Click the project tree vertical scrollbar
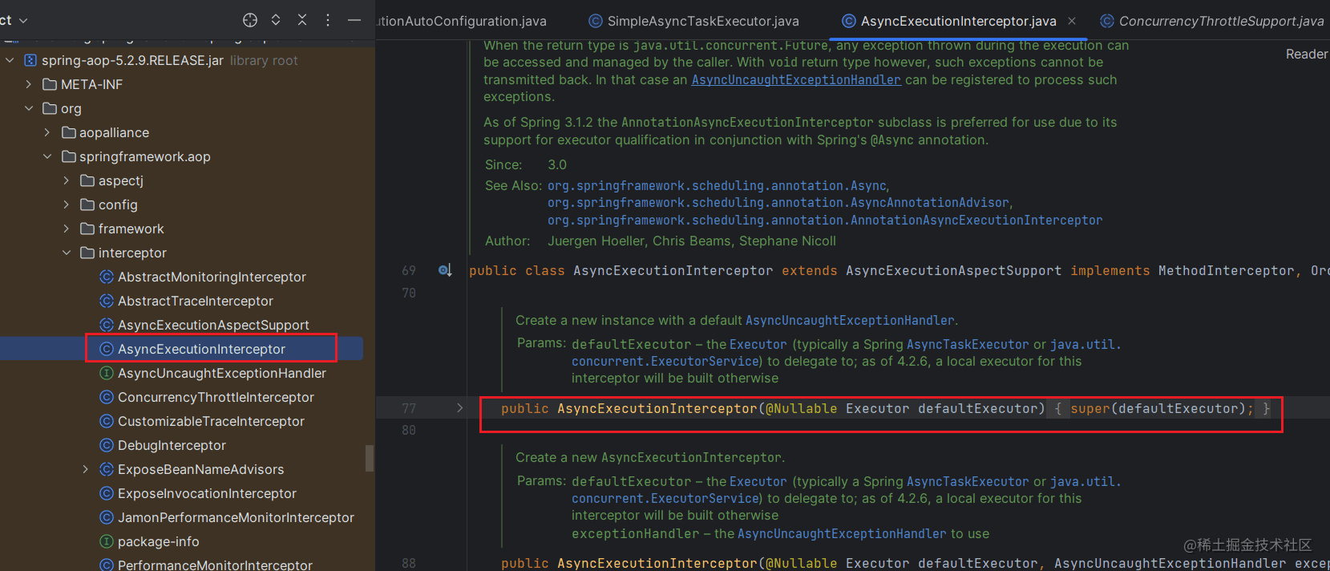The height and width of the screenshot is (571, 1330). click(x=370, y=458)
